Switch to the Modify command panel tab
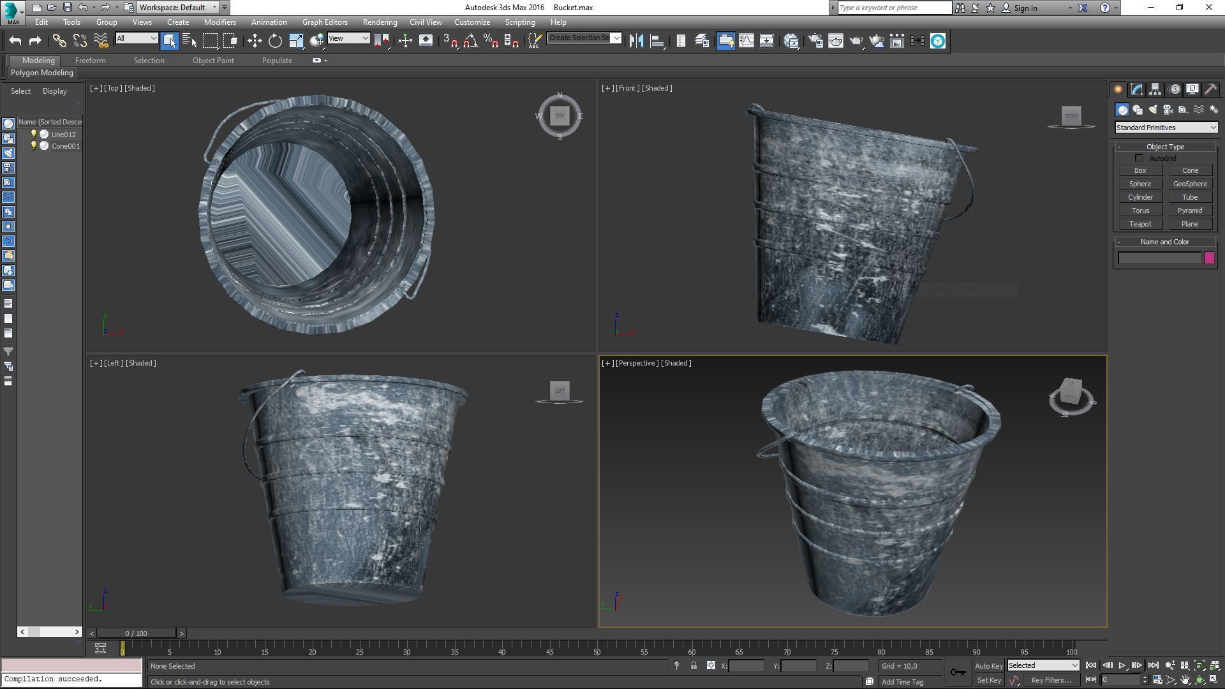 coord(1136,89)
